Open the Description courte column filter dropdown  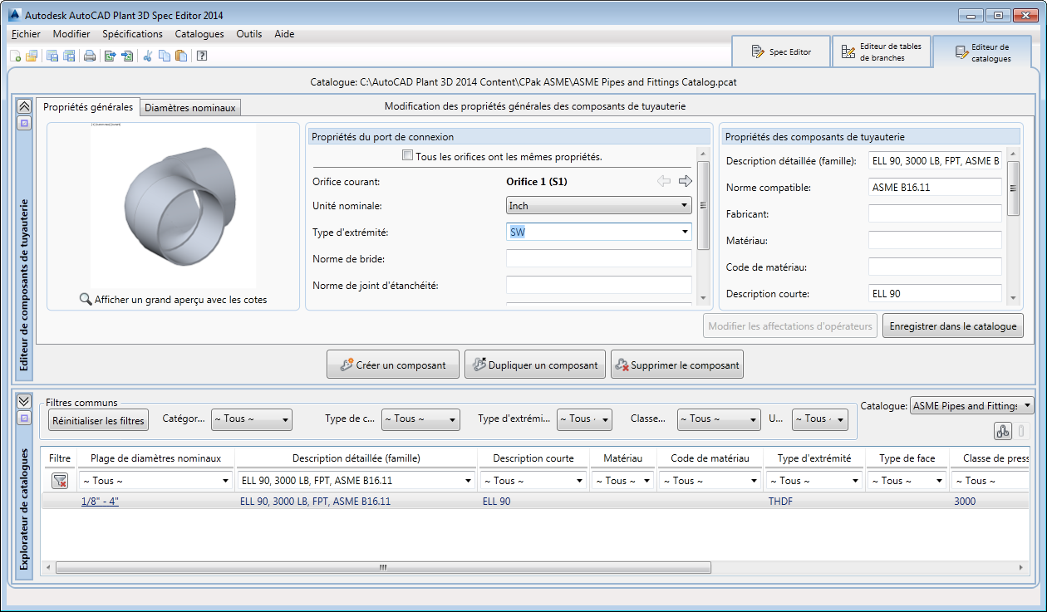pos(533,481)
